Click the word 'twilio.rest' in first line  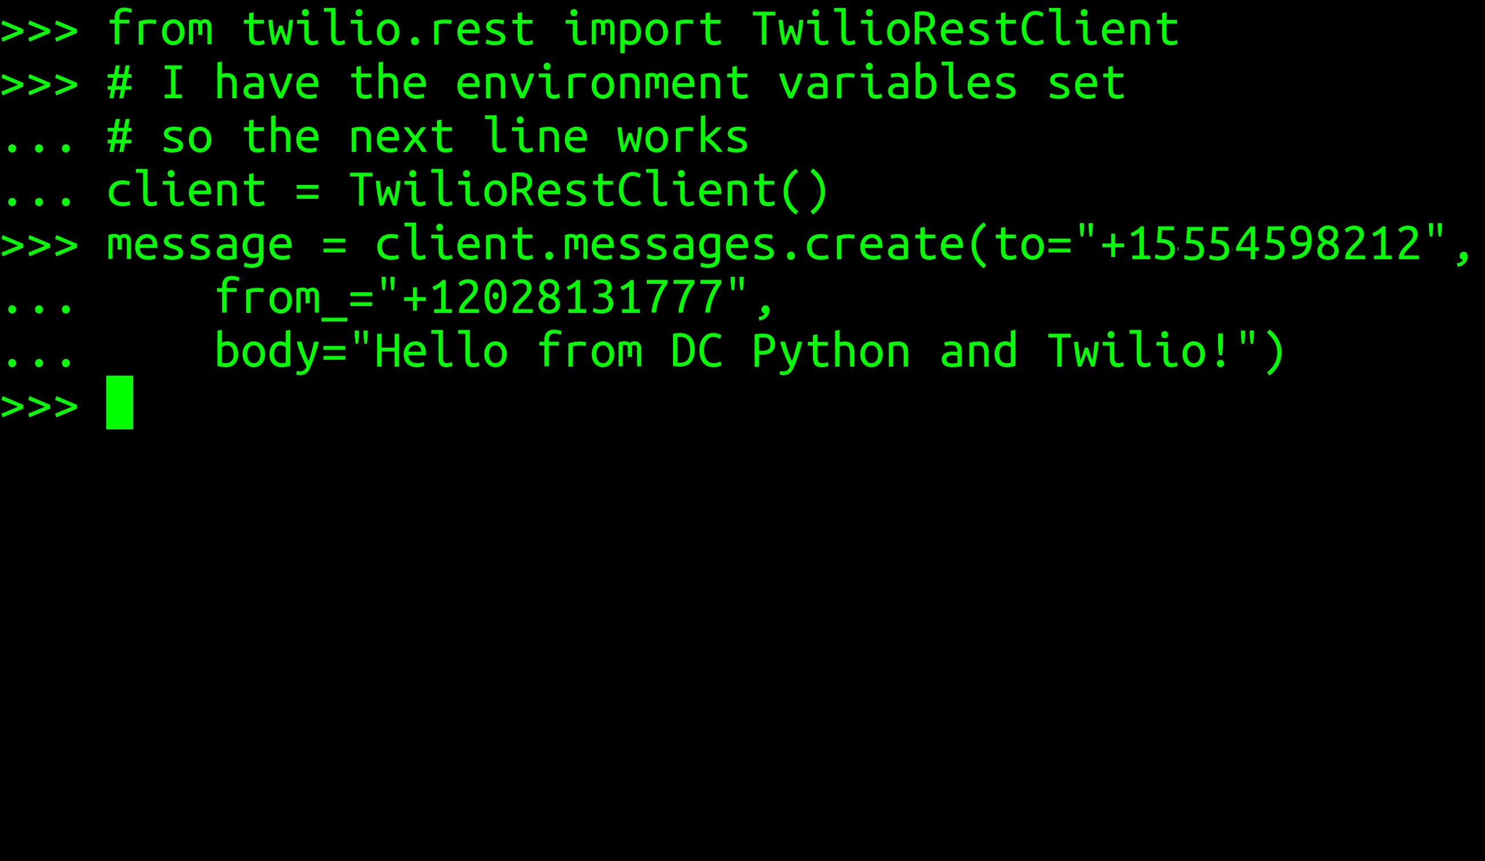389,29
